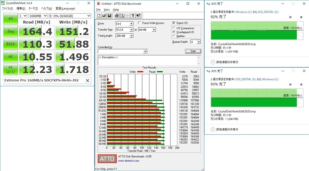309x171 pixels.
Task: Open the www.attotech.com link
Action: point(129,161)
